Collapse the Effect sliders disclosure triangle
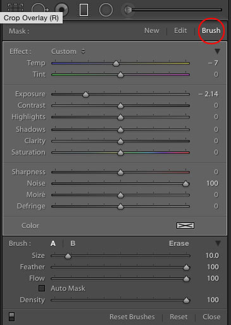231x325 pixels. pos(217,51)
